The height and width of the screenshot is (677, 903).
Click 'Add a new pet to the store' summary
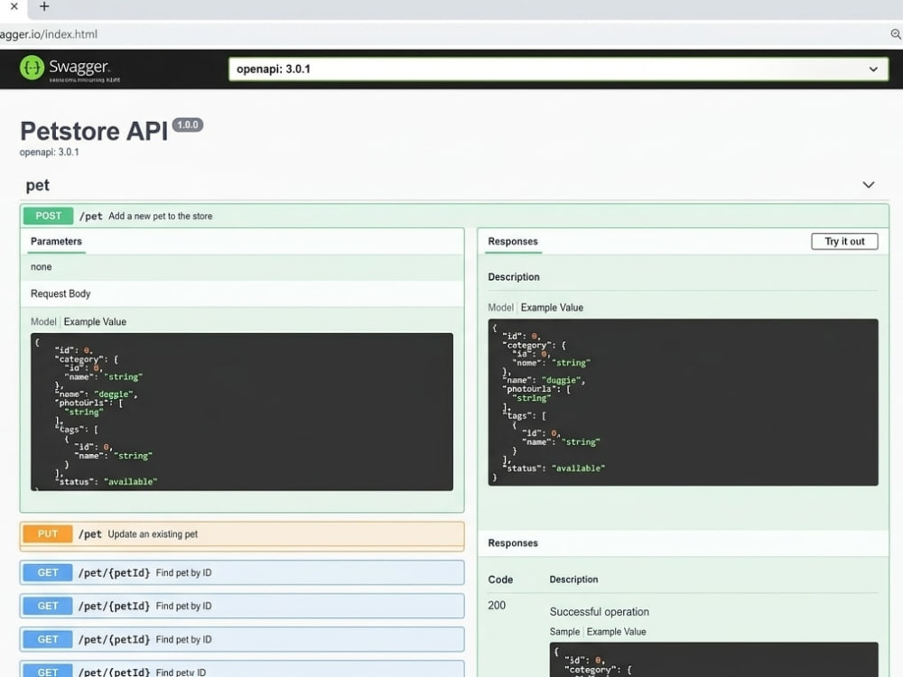click(x=160, y=216)
